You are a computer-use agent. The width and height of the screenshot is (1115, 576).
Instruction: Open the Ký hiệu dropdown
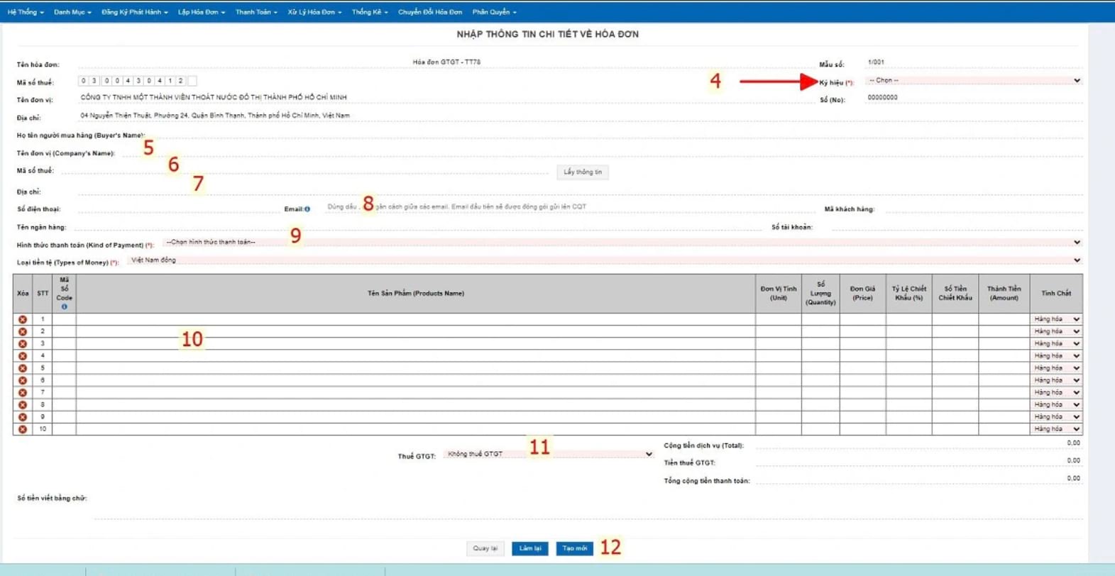(972, 81)
